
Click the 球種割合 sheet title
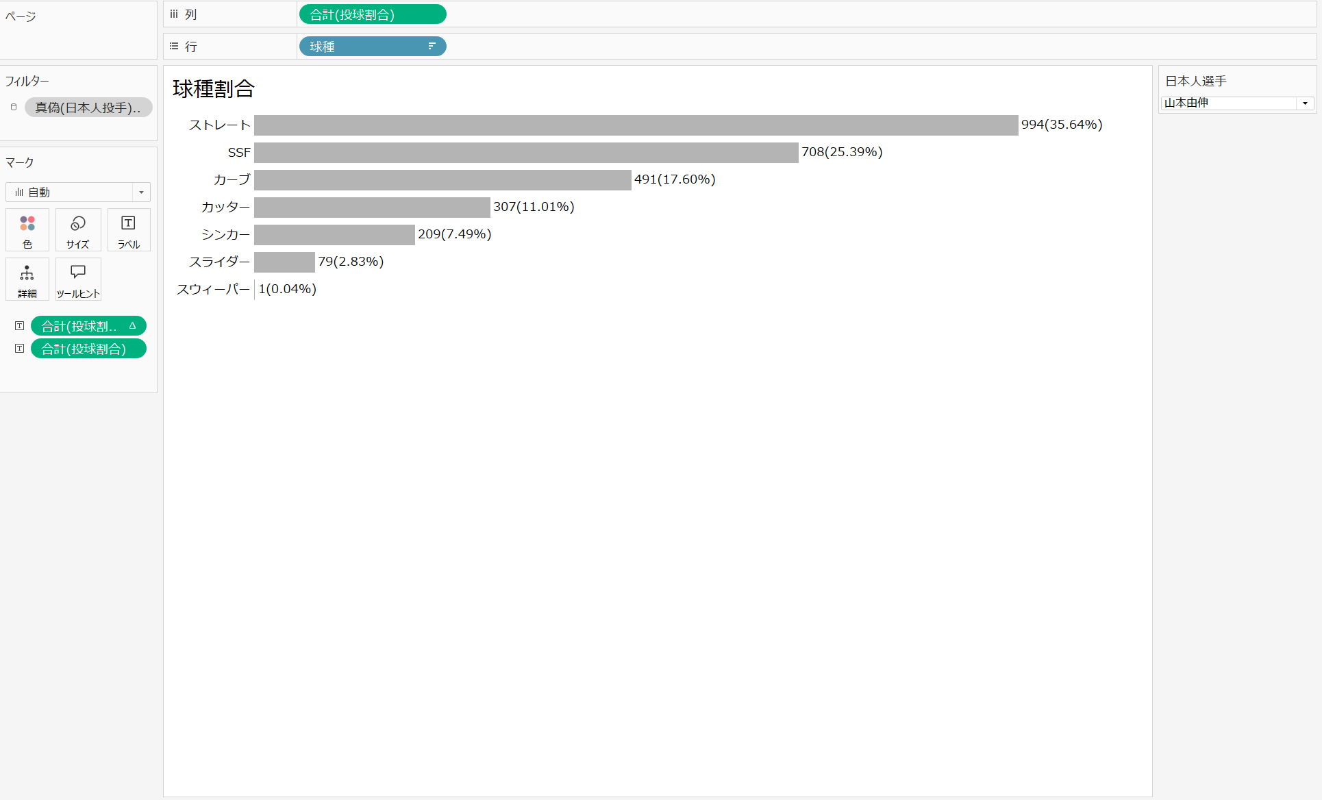coord(214,89)
